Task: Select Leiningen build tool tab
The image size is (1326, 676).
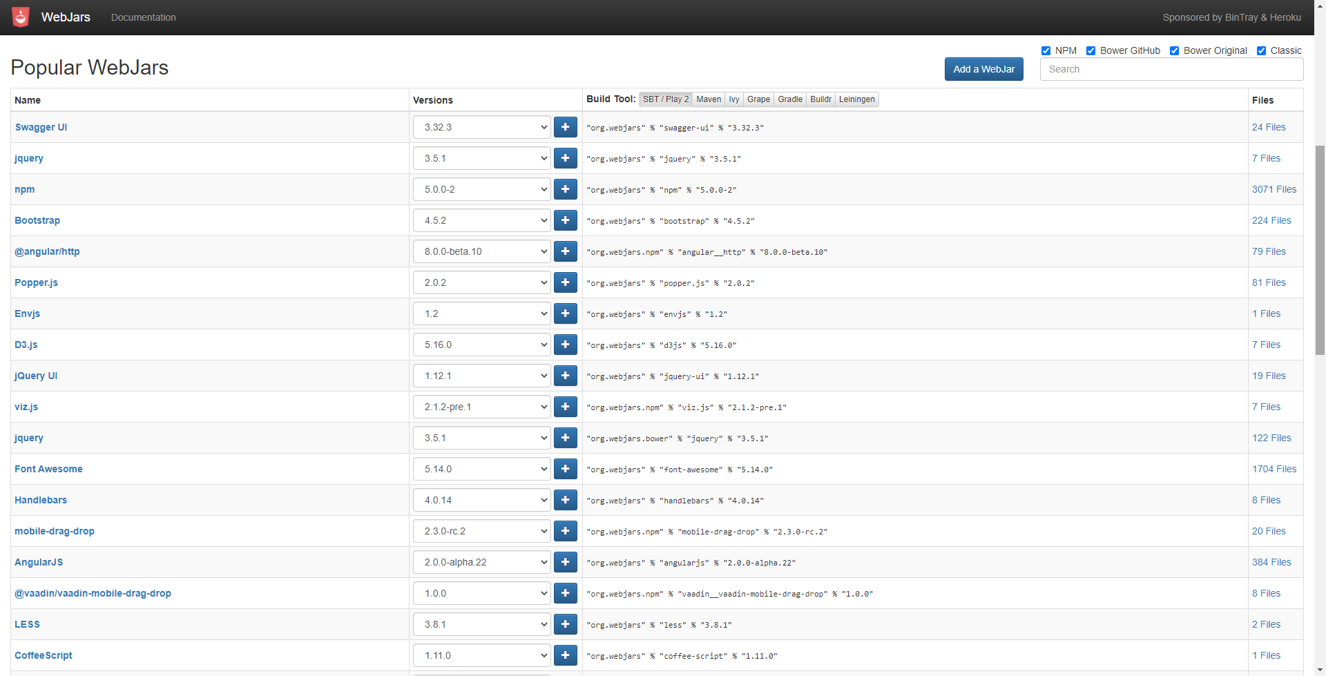Action: click(x=856, y=99)
